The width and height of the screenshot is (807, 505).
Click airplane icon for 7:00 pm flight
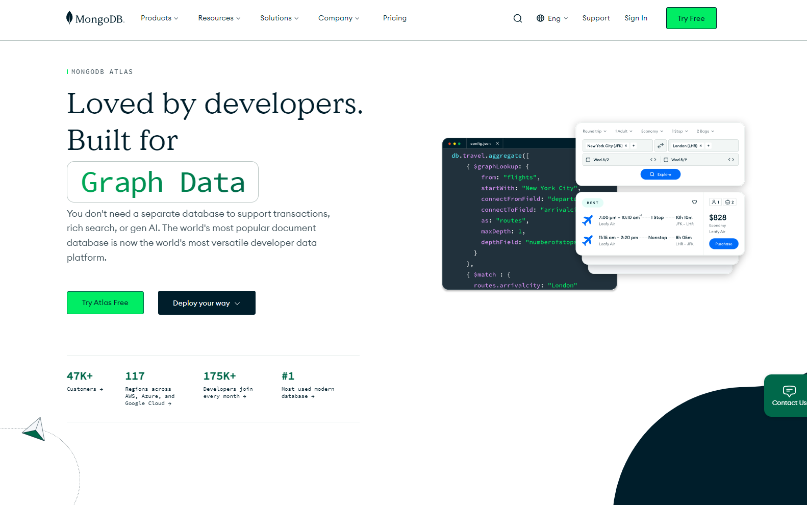(x=588, y=220)
